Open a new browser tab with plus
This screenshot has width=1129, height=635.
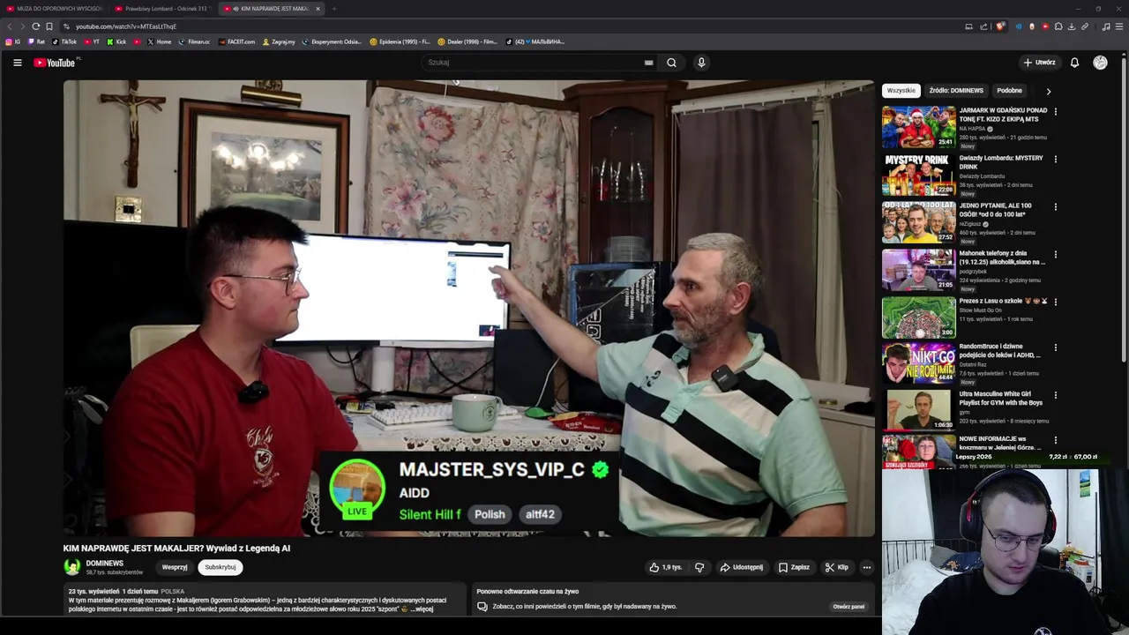[333, 9]
